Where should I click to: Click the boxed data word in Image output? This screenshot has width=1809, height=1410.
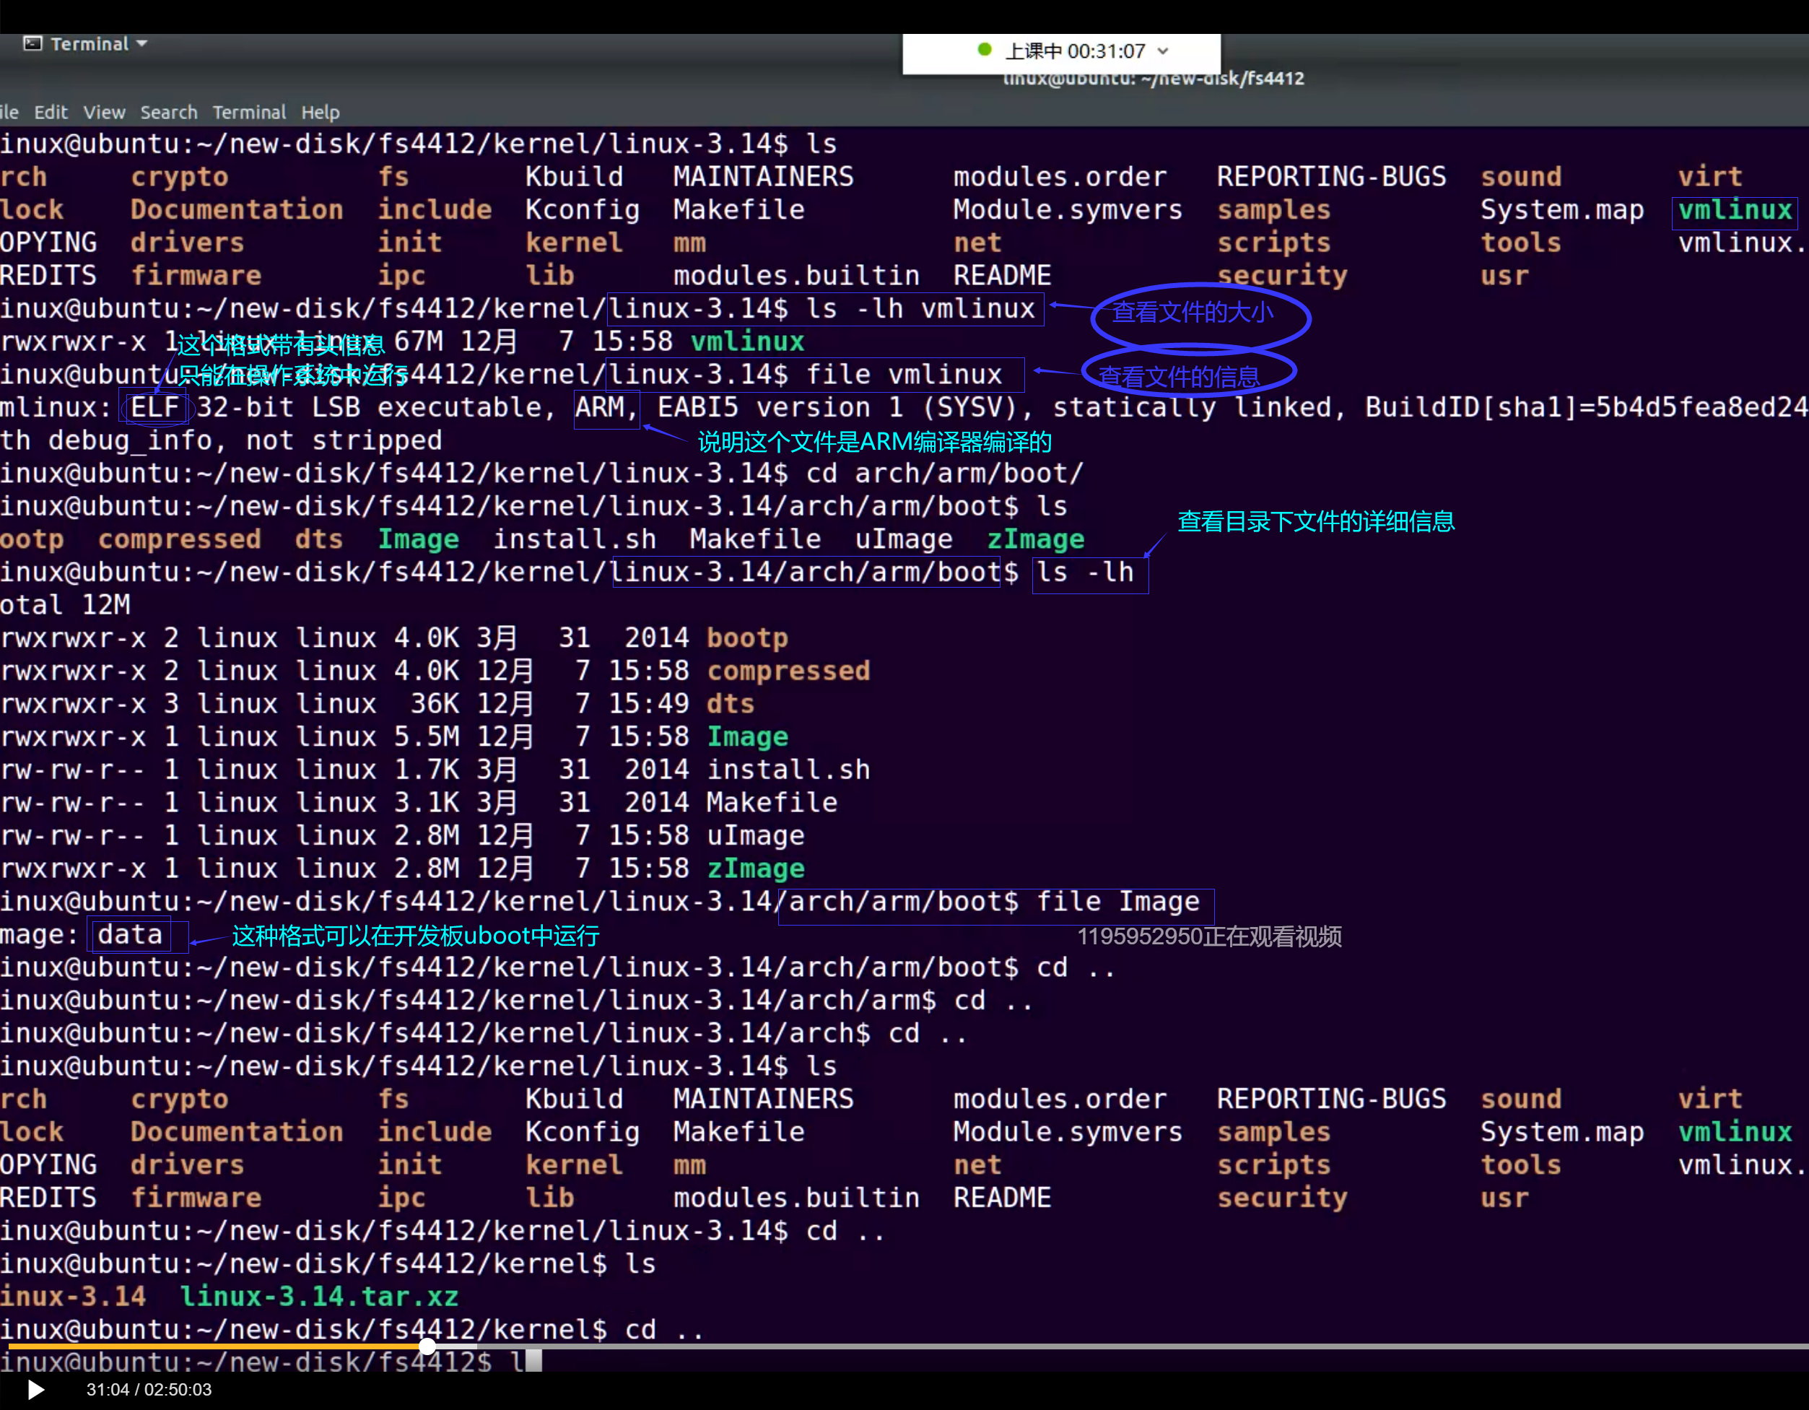tap(130, 935)
